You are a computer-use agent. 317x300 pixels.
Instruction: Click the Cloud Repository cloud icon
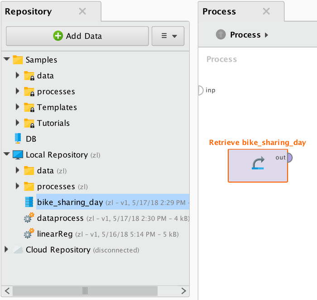[18, 250]
